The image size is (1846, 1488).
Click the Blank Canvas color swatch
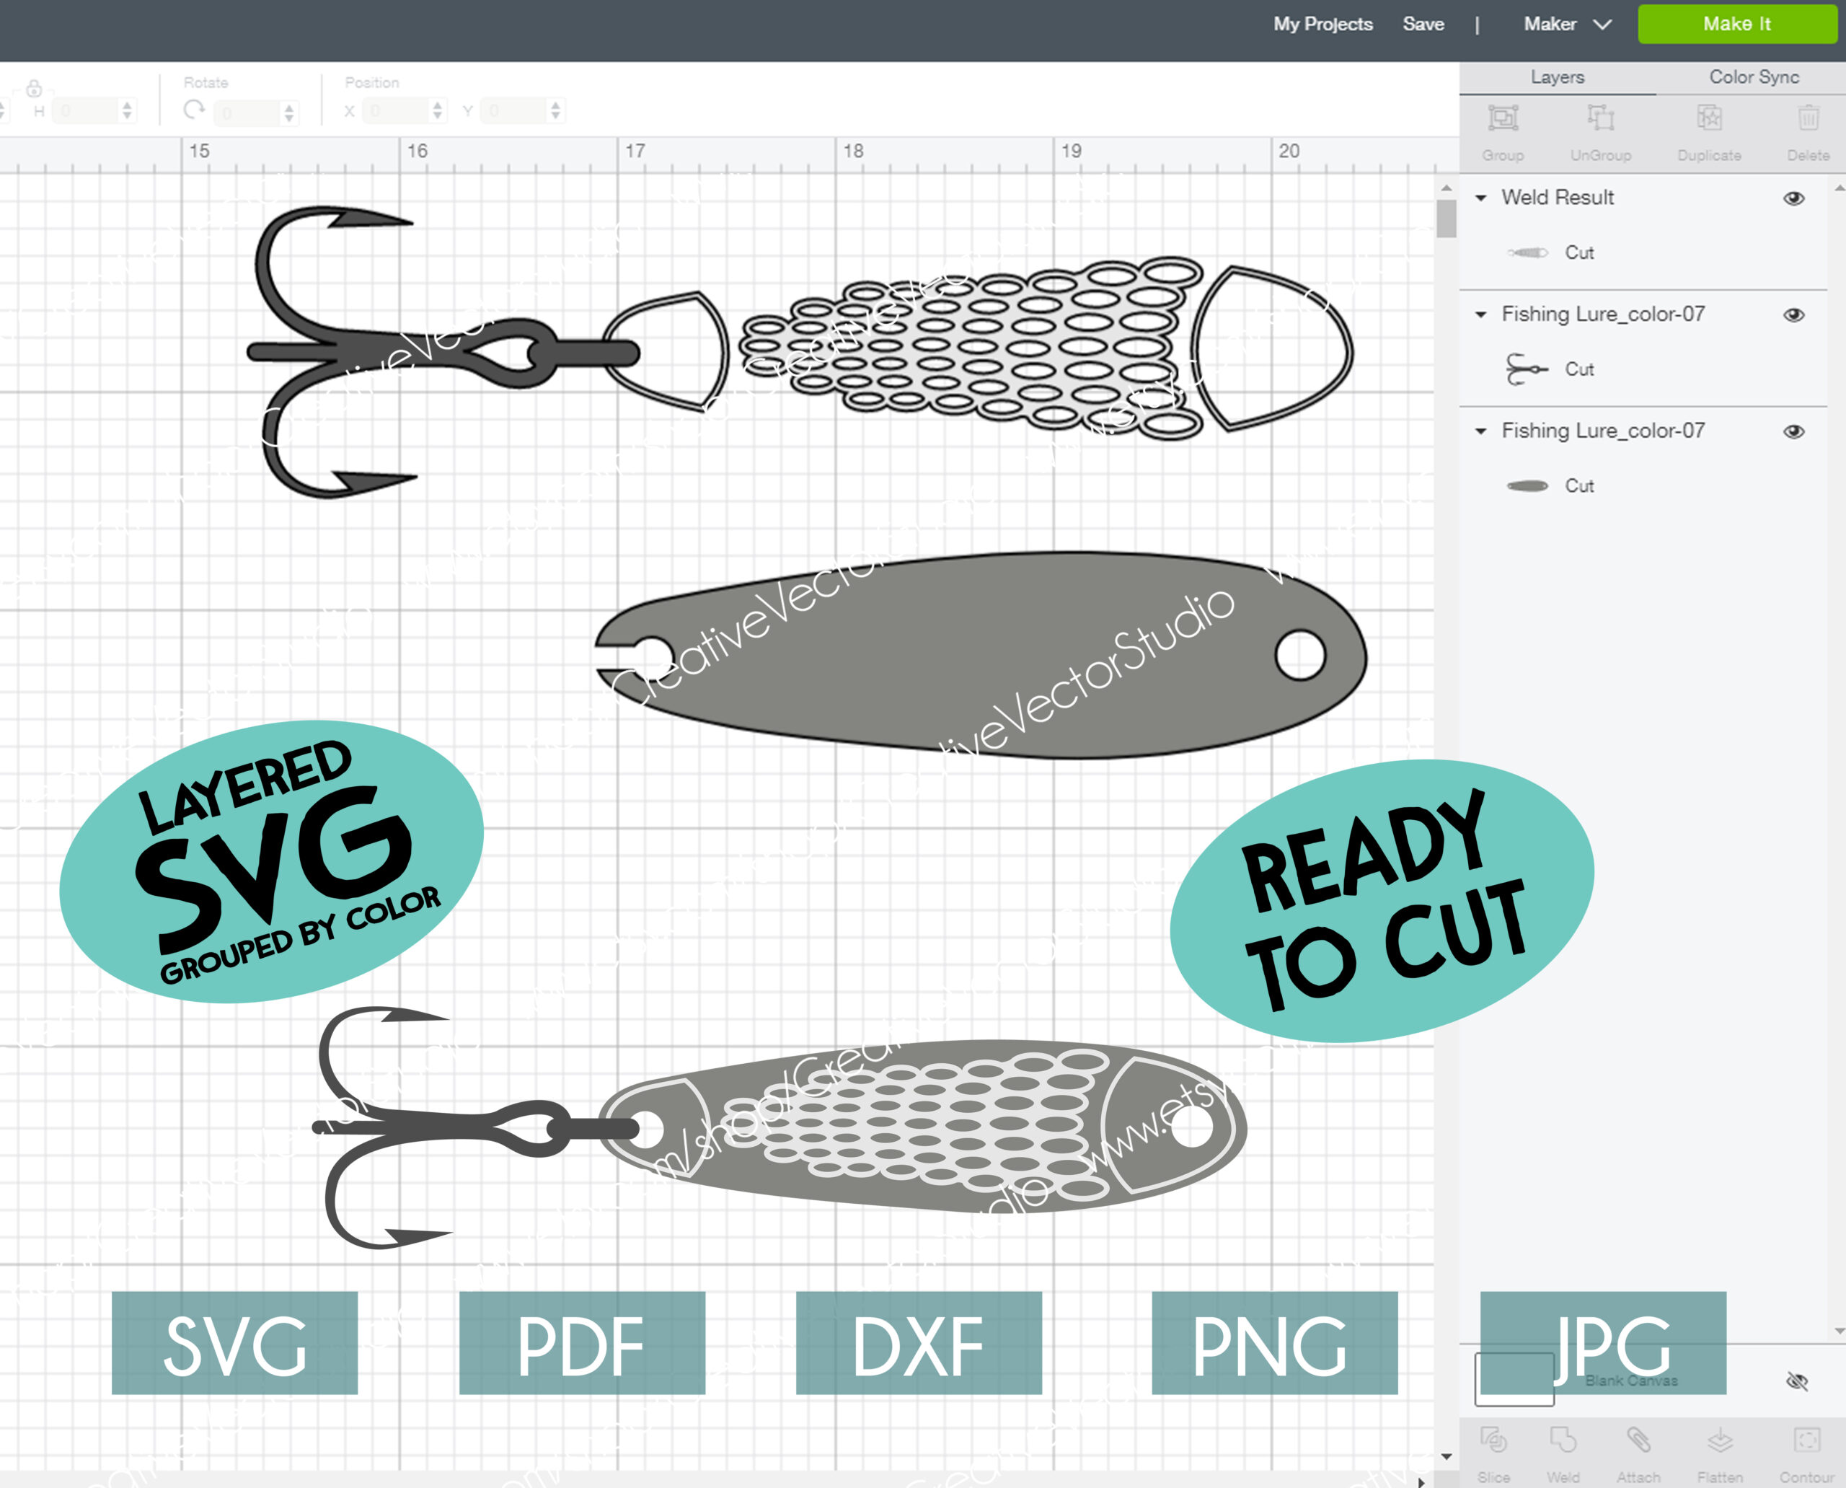pyautogui.click(x=1514, y=1379)
